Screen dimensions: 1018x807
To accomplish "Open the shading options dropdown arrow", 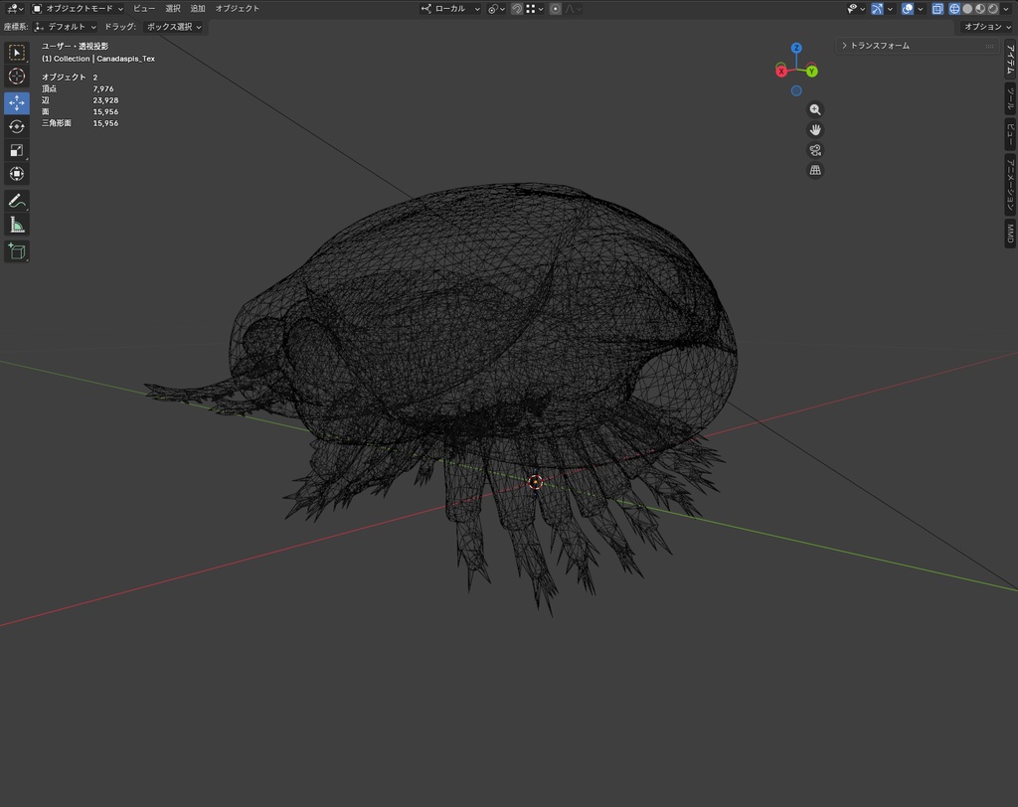I will [1006, 8].
